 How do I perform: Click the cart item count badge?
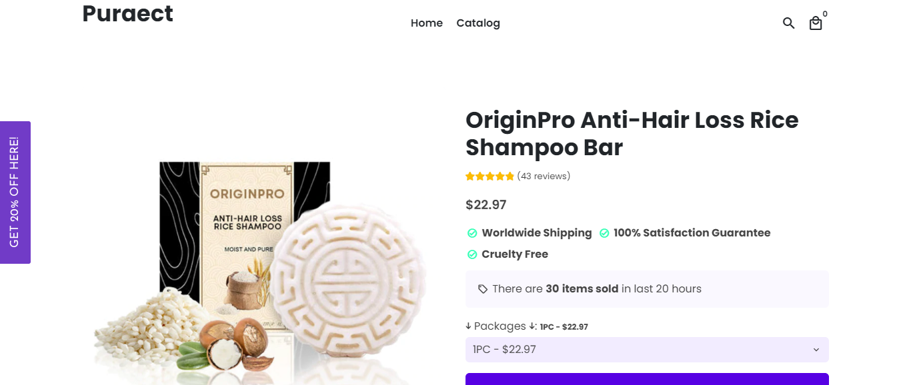tap(825, 14)
